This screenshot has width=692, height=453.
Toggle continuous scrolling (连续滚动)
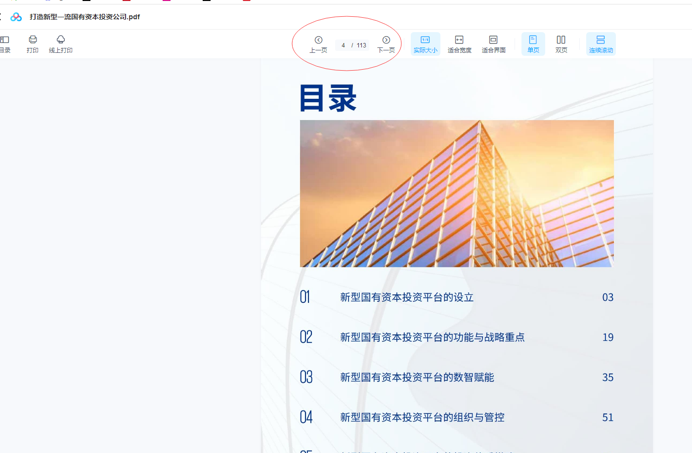pyautogui.click(x=601, y=43)
